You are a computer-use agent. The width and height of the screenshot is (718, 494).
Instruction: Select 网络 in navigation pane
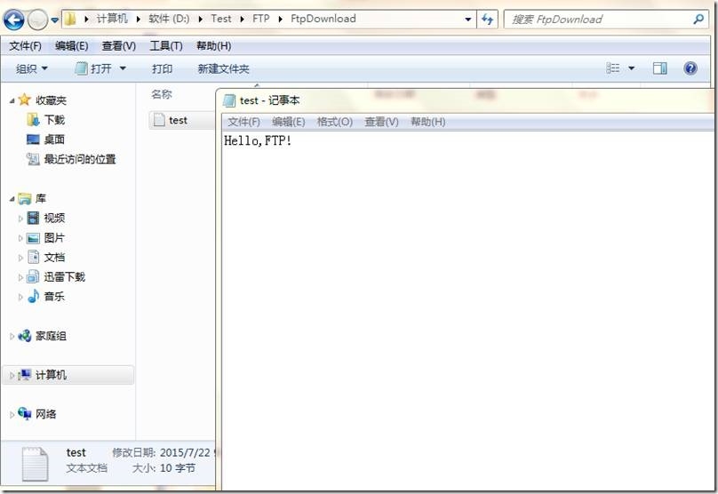(x=46, y=414)
